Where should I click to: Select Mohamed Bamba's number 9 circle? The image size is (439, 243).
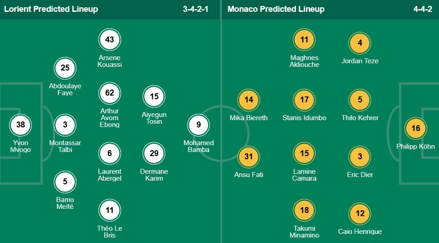199,125
